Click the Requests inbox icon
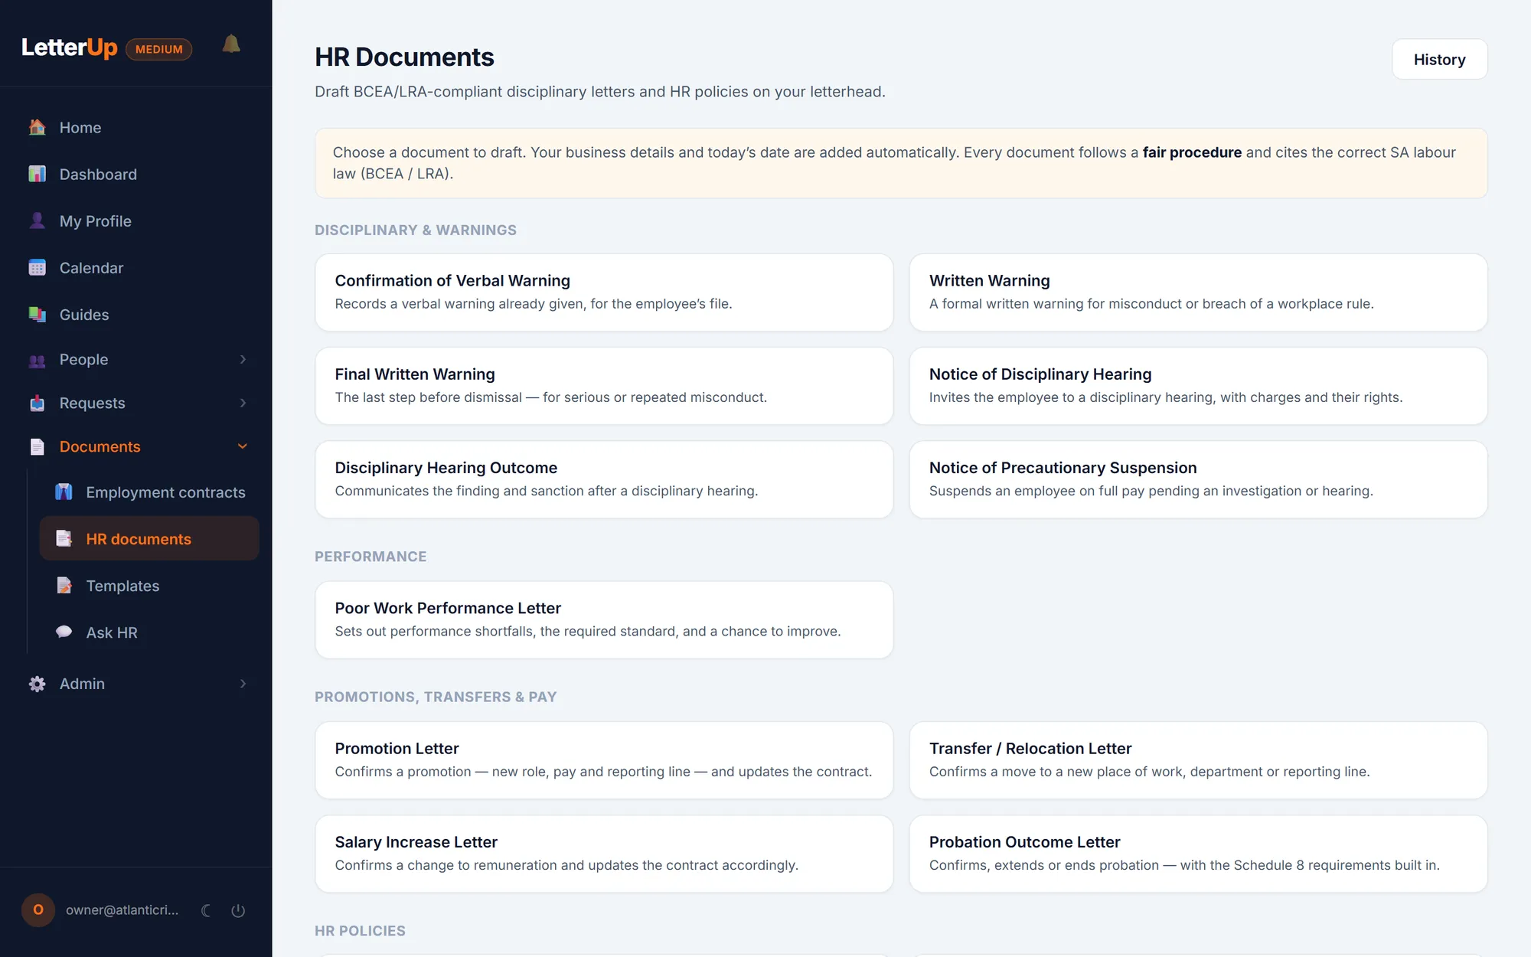 (37, 403)
